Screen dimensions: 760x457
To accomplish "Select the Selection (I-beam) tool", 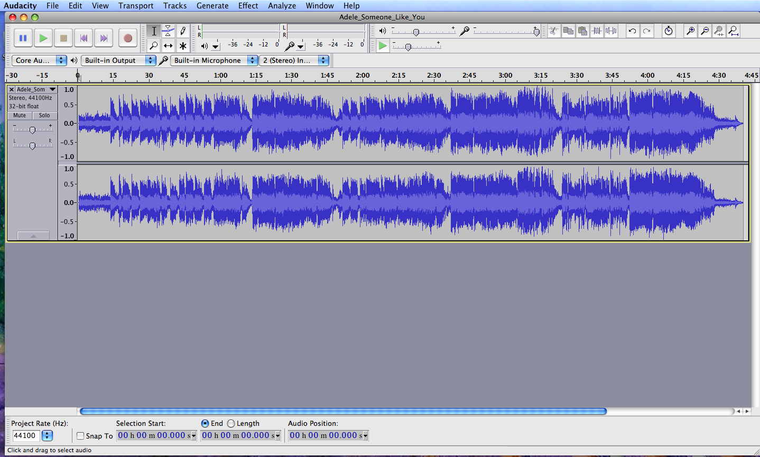I will 154,31.
